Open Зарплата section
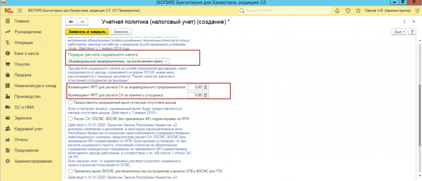 coord(23,118)
